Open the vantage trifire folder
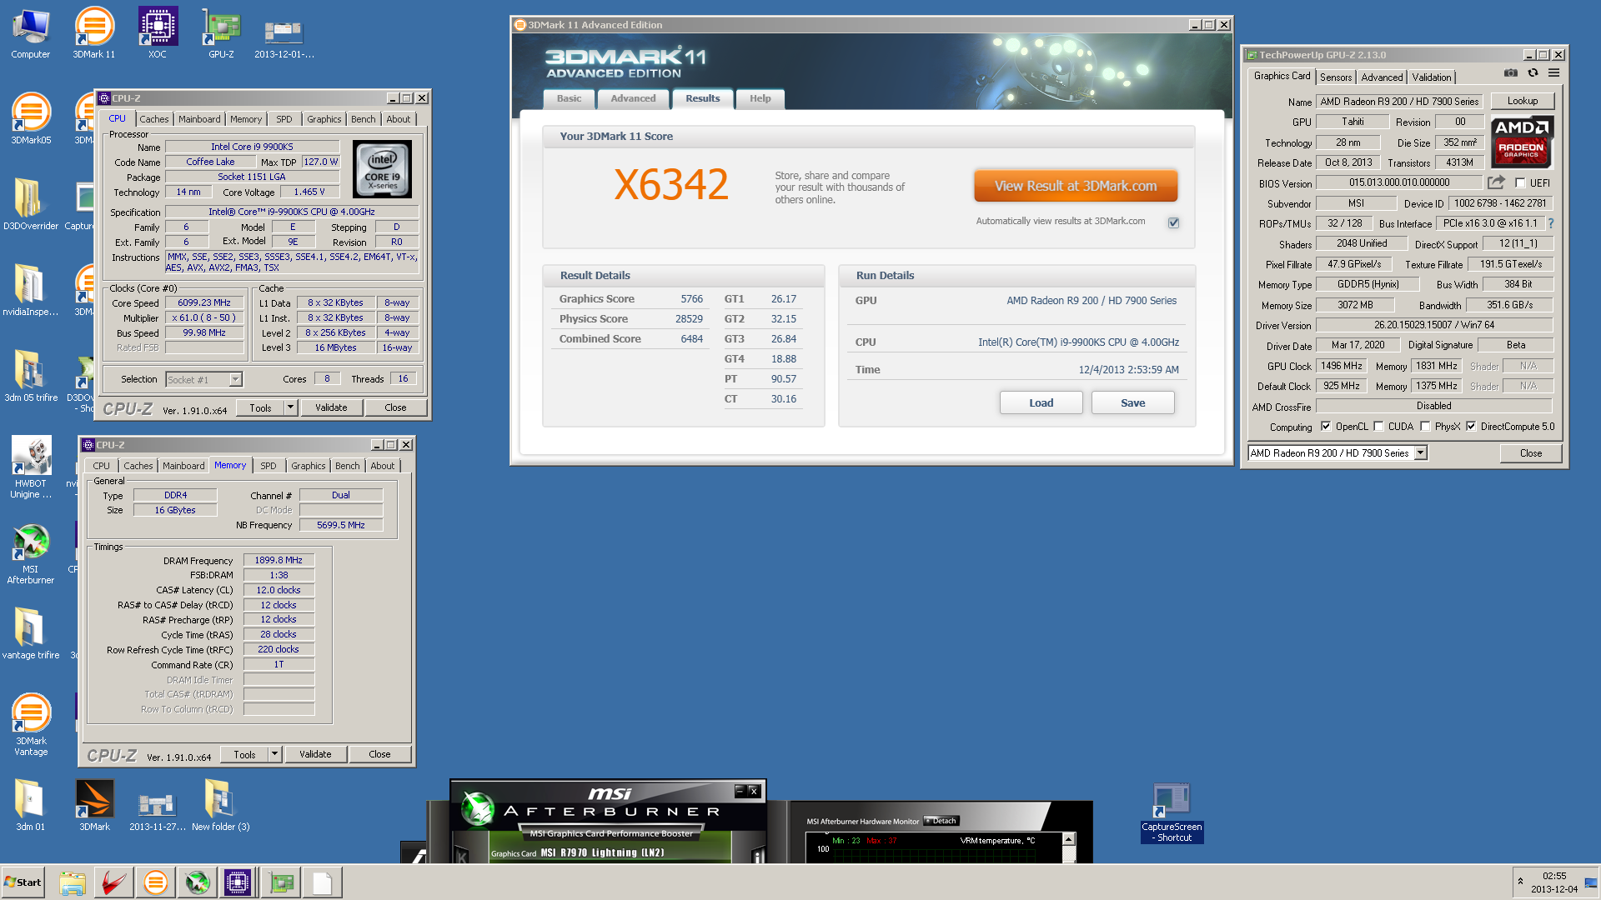This screenshot has width=1601, height=900. coord(31,633)
